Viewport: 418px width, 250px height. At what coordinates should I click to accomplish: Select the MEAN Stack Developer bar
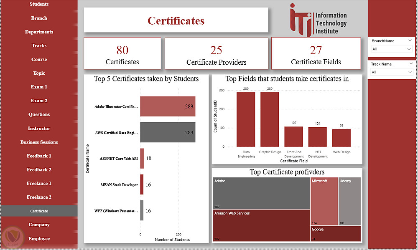(142, 184)
